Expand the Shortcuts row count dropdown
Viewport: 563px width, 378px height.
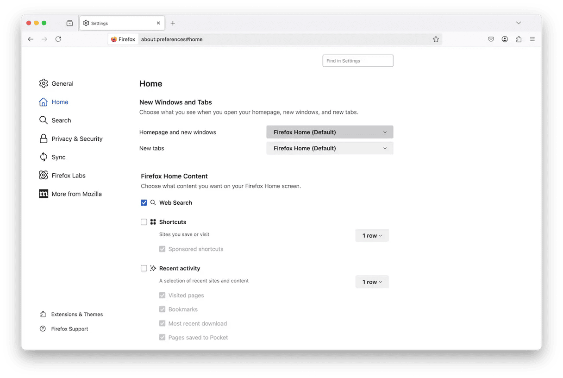click(x=372, y=236)
